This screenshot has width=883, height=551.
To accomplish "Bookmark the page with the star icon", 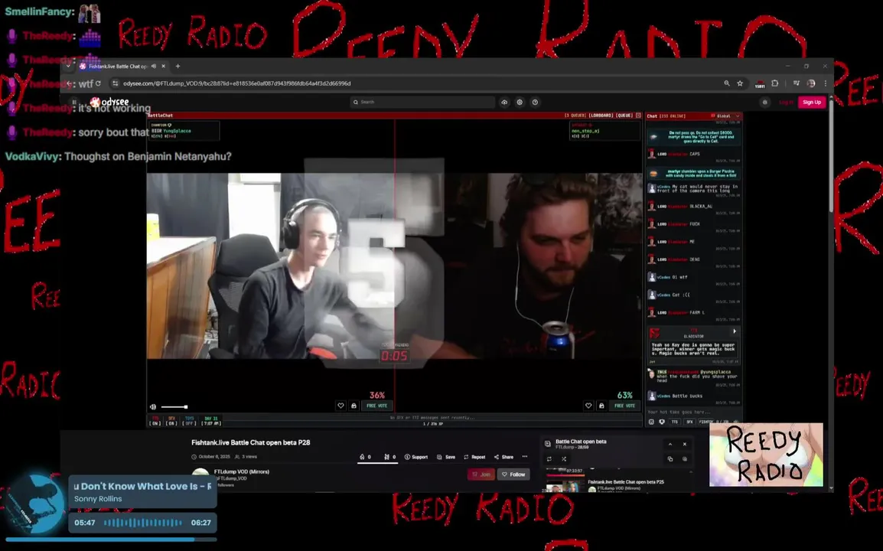I will 740,83.
